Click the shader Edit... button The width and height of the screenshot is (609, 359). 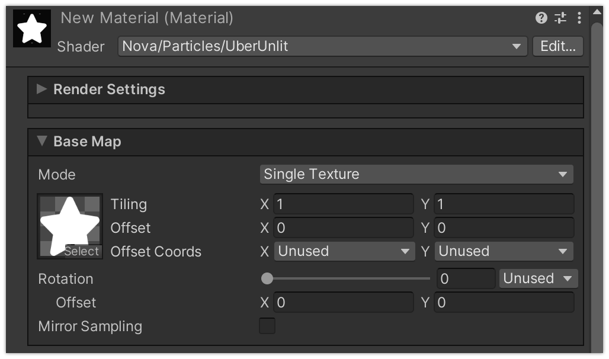(557, 46)
